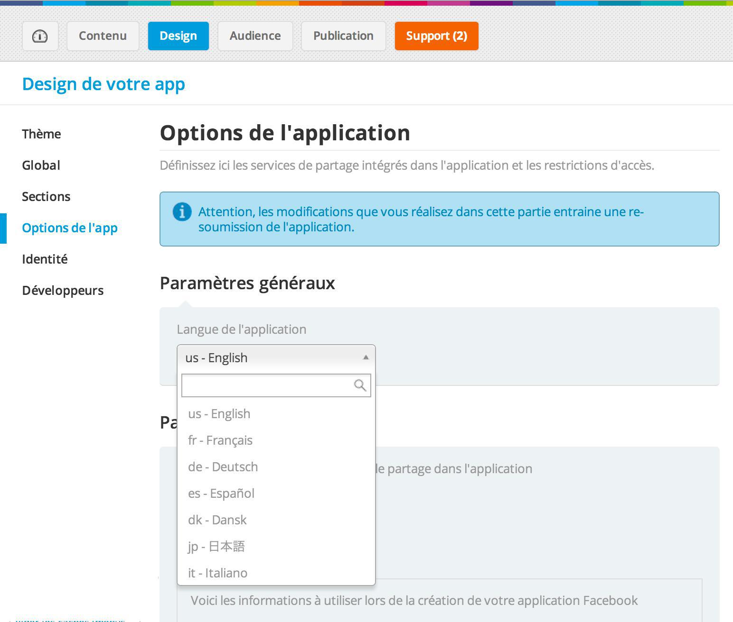The width and height of the screenshot is (733, 622).
Task: Select 'it - Italiano' language option
Action: [x=217, y=573]
